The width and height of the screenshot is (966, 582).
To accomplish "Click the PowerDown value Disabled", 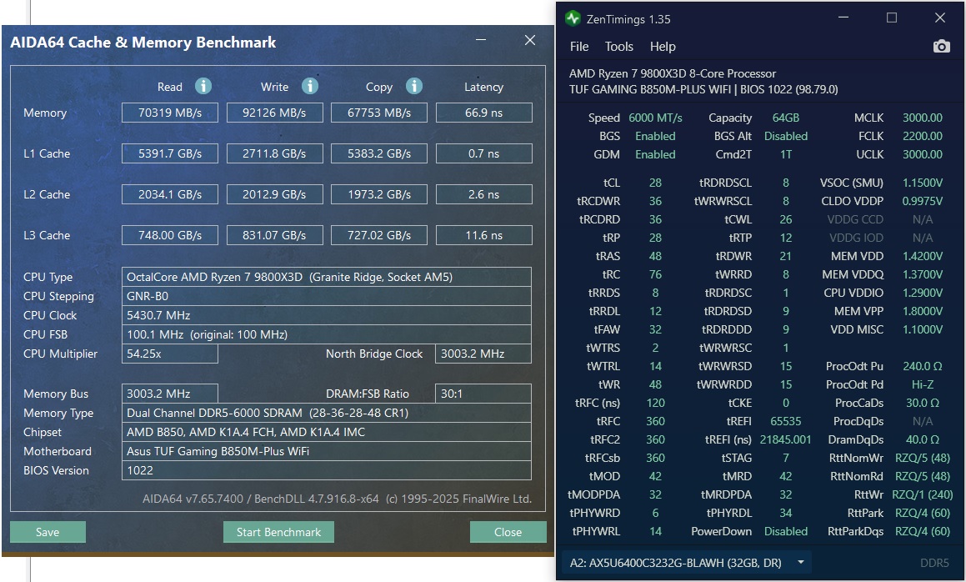I will point(785,531).
